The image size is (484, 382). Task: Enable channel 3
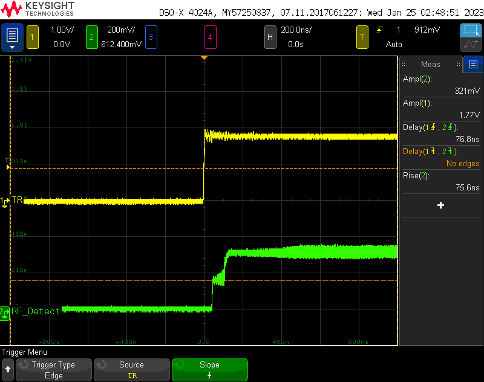tap(151, 37)
